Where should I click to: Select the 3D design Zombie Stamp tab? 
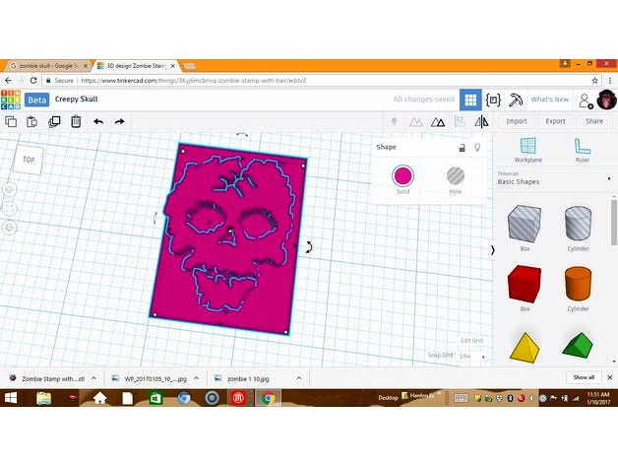(x=136, y=66)
